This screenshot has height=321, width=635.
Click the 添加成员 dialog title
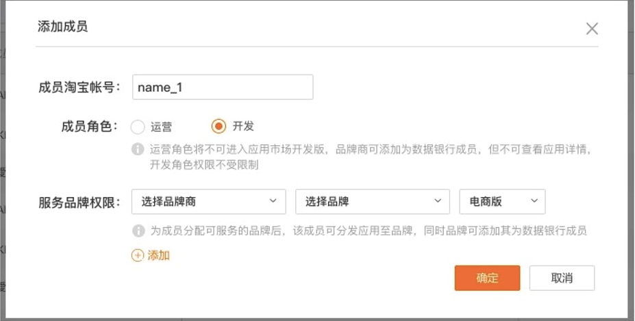point(62,27)
